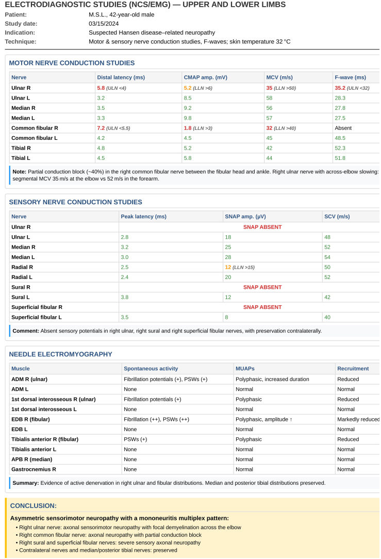Screen dimensions: 381x559
Task: Click the CONCLUSION heading in yellow box
Action: (x=33, y=505)
